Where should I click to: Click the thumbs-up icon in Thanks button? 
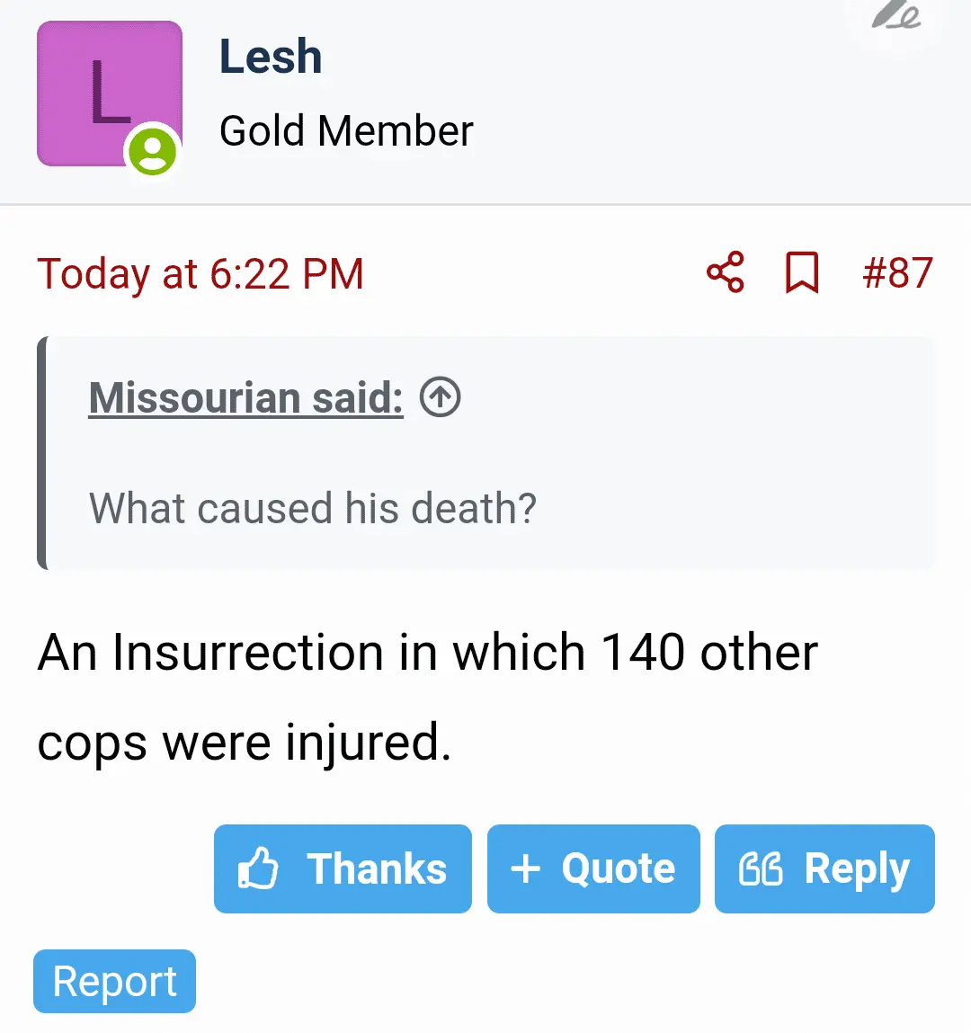click(258, 868)
